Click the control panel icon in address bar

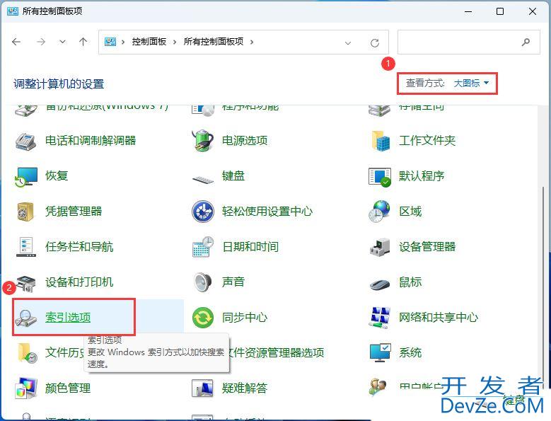pos(110,42)
